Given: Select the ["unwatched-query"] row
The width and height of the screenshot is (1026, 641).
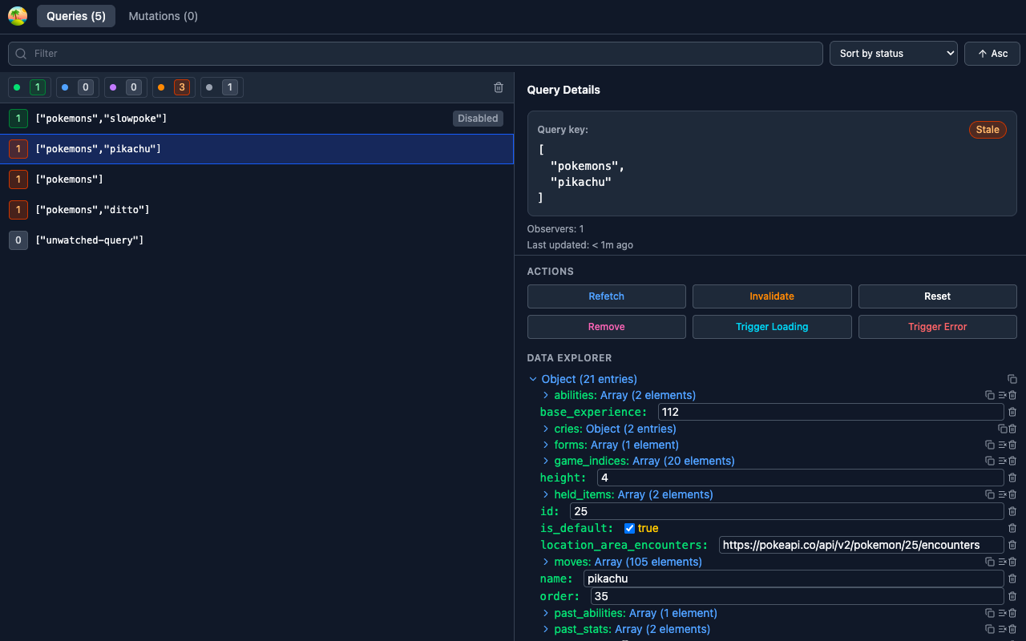Looking at the screenshot, I should (256, 240).
